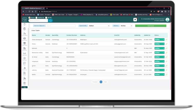Open the Inventory module in sidebar

[24, 48]
